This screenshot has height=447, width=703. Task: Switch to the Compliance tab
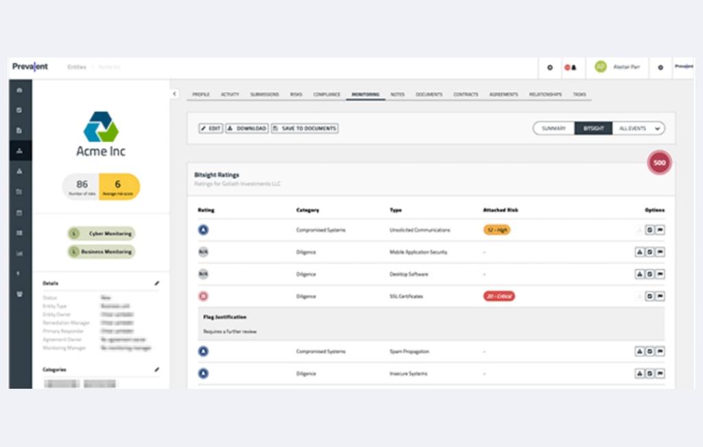click(x=327, y=94)
